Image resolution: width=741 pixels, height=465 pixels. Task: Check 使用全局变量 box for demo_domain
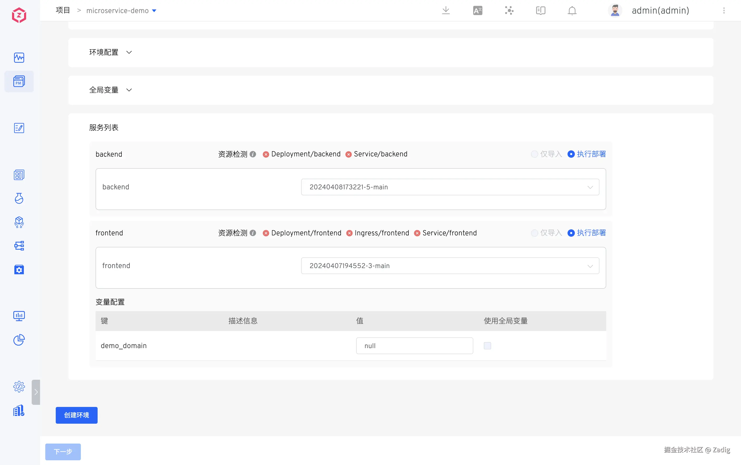click(487, 346)
